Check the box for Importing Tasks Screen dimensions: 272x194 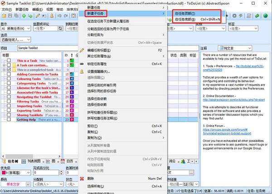(x=9, y=106)
